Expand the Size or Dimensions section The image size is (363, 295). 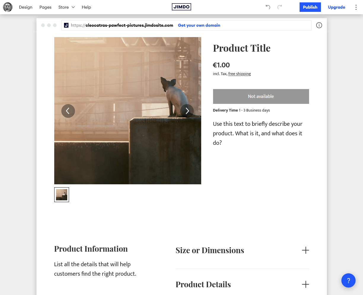pos(306,250)
